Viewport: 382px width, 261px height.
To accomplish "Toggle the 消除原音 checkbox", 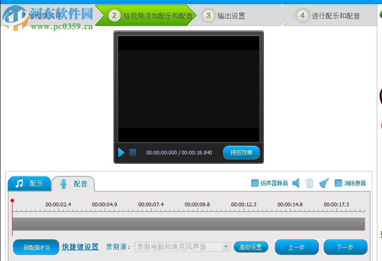I will coord(338,183).
